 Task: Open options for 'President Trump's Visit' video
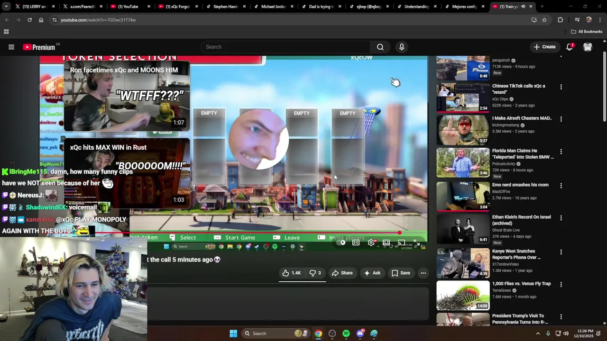tap(561, 317)
